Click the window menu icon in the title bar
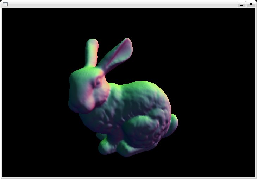The height and width of the screenshot is (179, 257). pyautogui.click(x=5, y=5)
